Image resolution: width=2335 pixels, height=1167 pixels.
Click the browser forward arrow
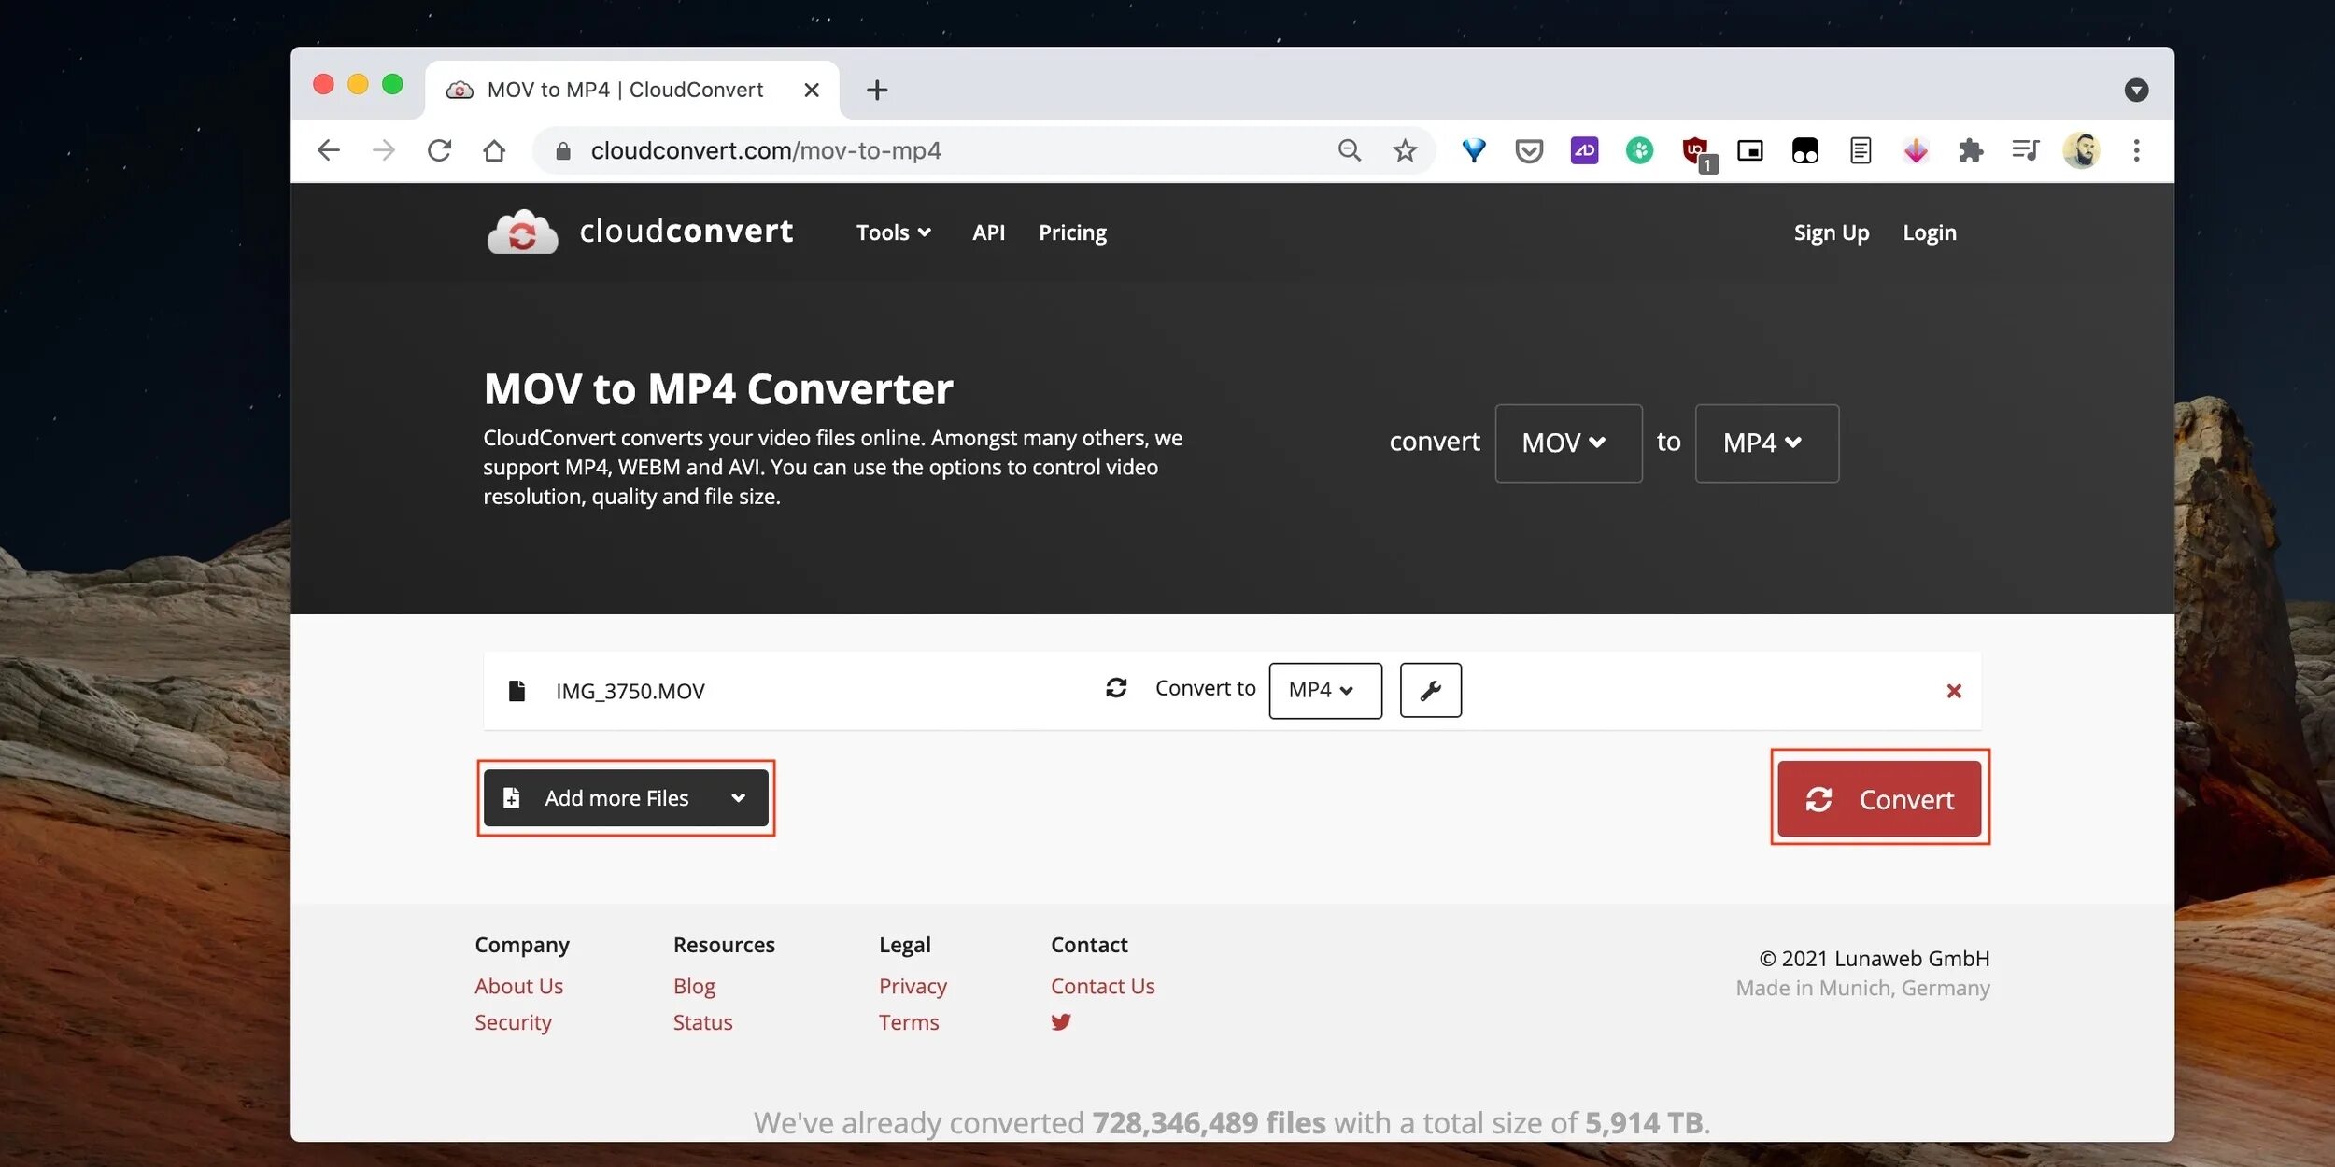(x=384, y=150)
